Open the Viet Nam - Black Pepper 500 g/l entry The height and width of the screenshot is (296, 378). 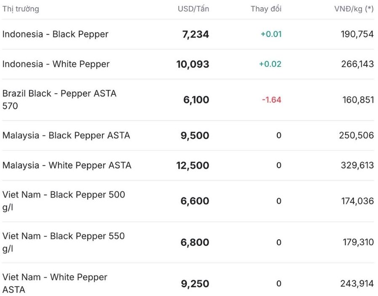click(64, 201)
